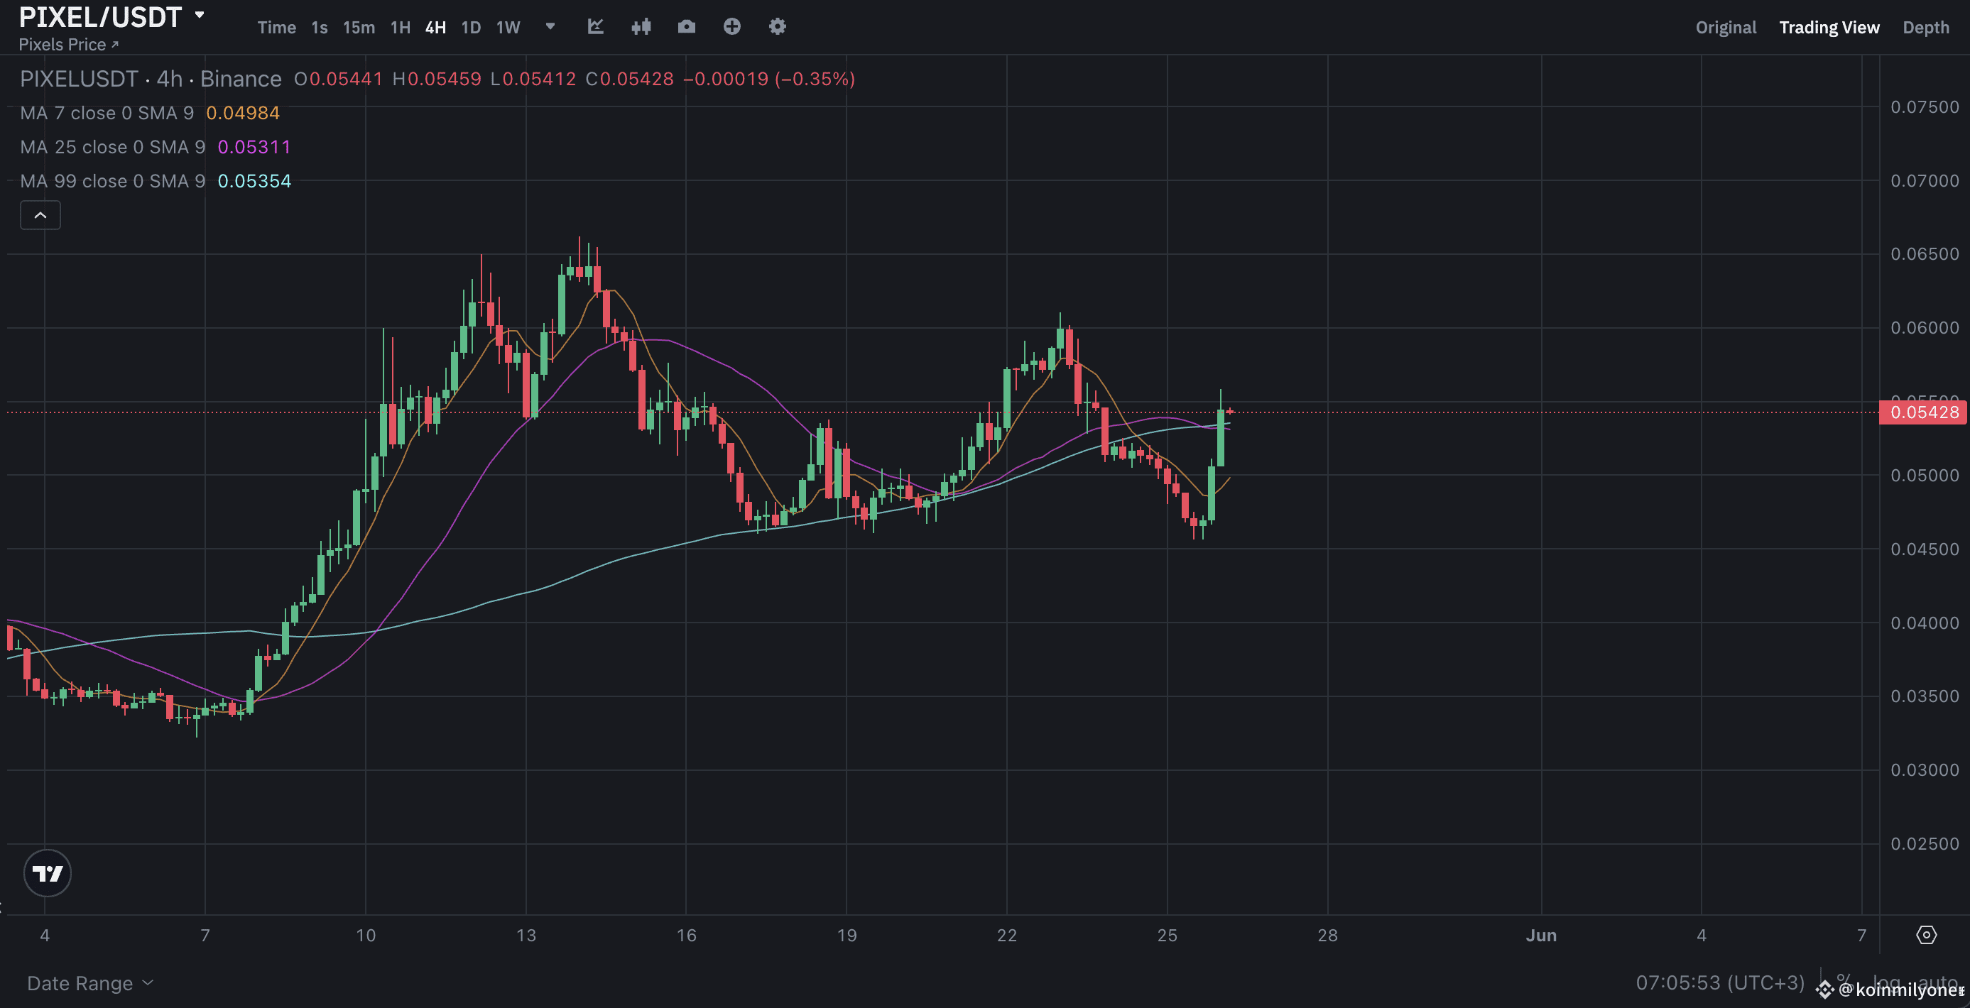Click the TradingView logo in the bottom corner

coord(48,872)
